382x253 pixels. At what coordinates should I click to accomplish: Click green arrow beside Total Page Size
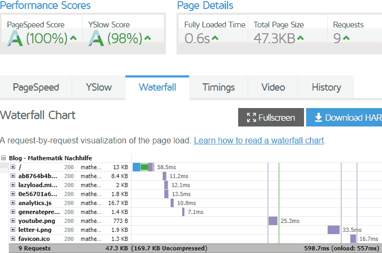pyautogui.click(x=300, y=38)
